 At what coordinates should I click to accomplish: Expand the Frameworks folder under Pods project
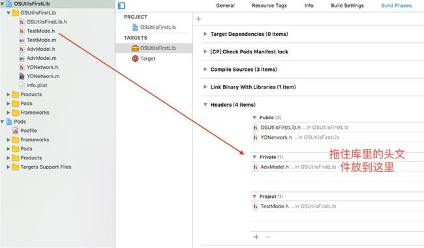point(8,140)
